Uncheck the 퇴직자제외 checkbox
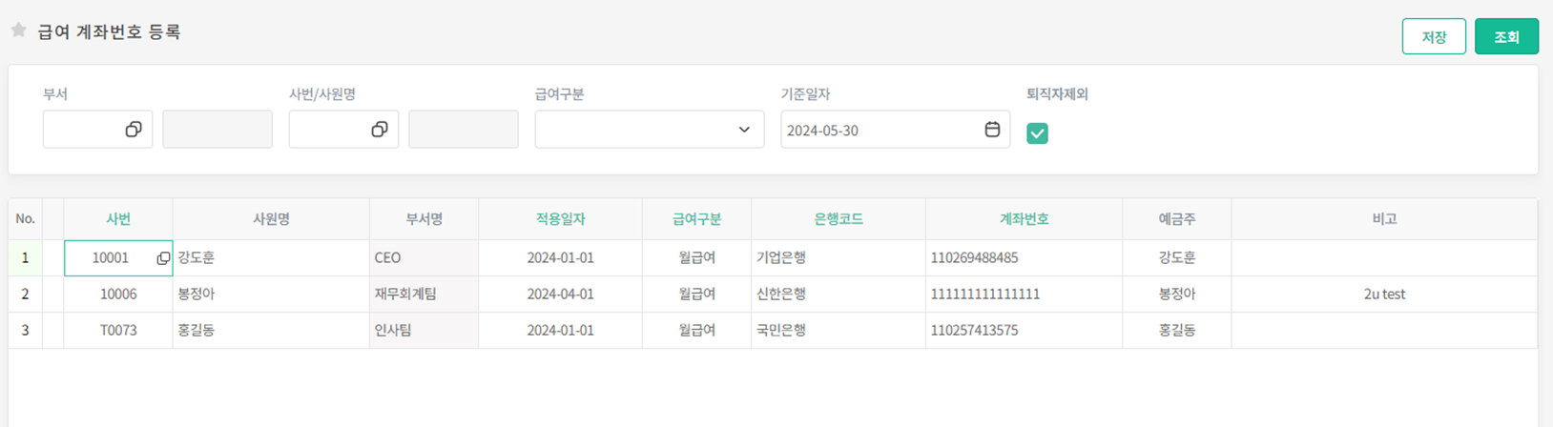 tap(1037, 133)
